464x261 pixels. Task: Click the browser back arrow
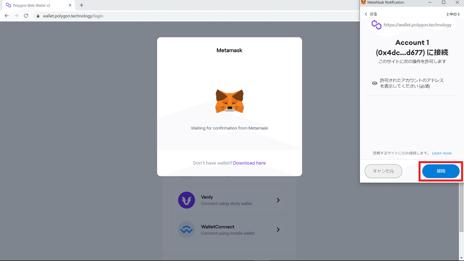(x=7, y=16)
